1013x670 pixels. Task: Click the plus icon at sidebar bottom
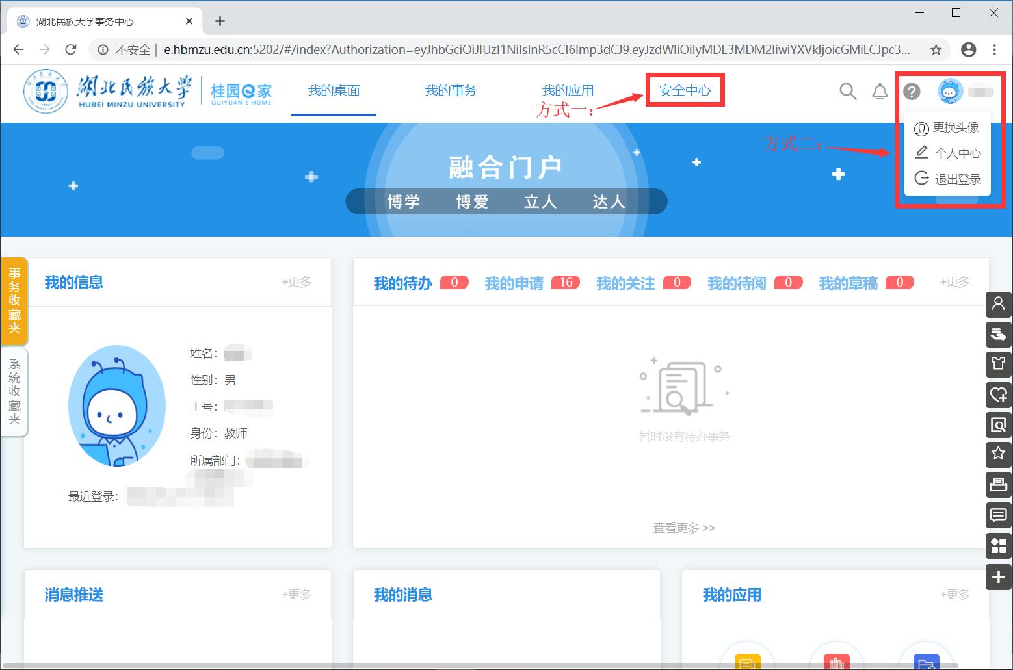click(x=998, y=576)
